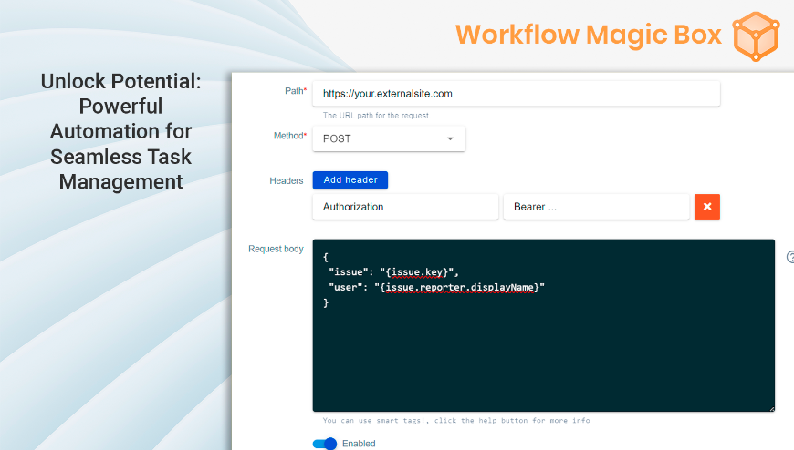794x450 pixels.
Task: Click the Workflow Magic Box title text
Action: coord(589,35)
